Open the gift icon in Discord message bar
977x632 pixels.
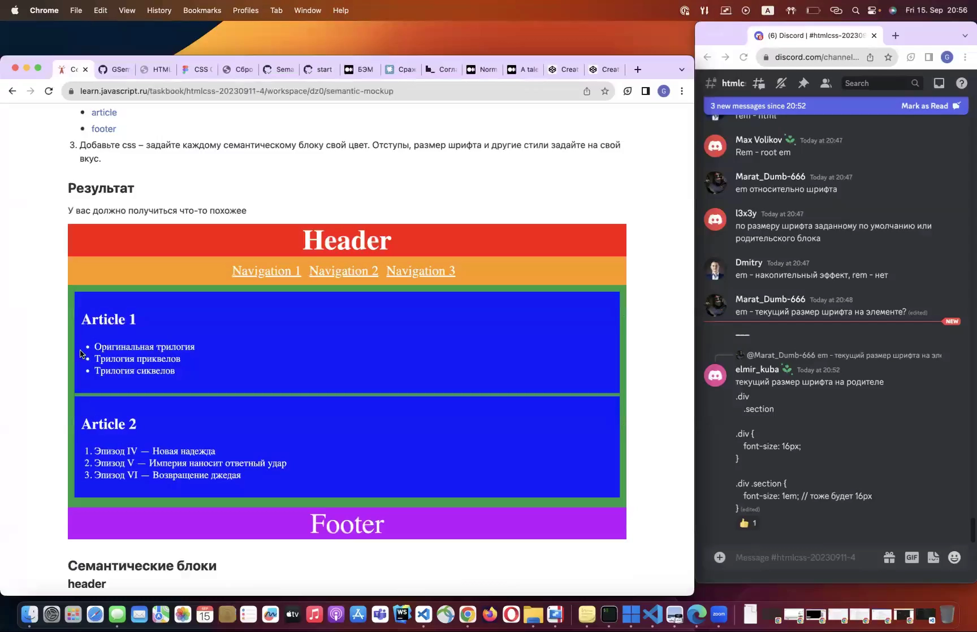click(x=889, y=557)
